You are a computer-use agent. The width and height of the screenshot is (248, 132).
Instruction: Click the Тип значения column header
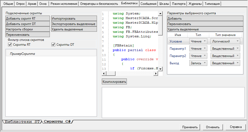click(225, 35)
